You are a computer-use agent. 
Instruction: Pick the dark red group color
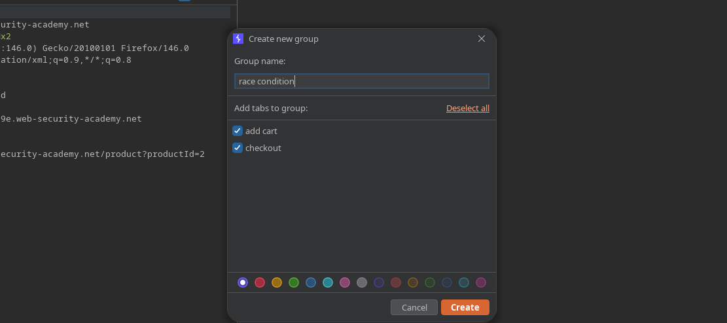396,282
